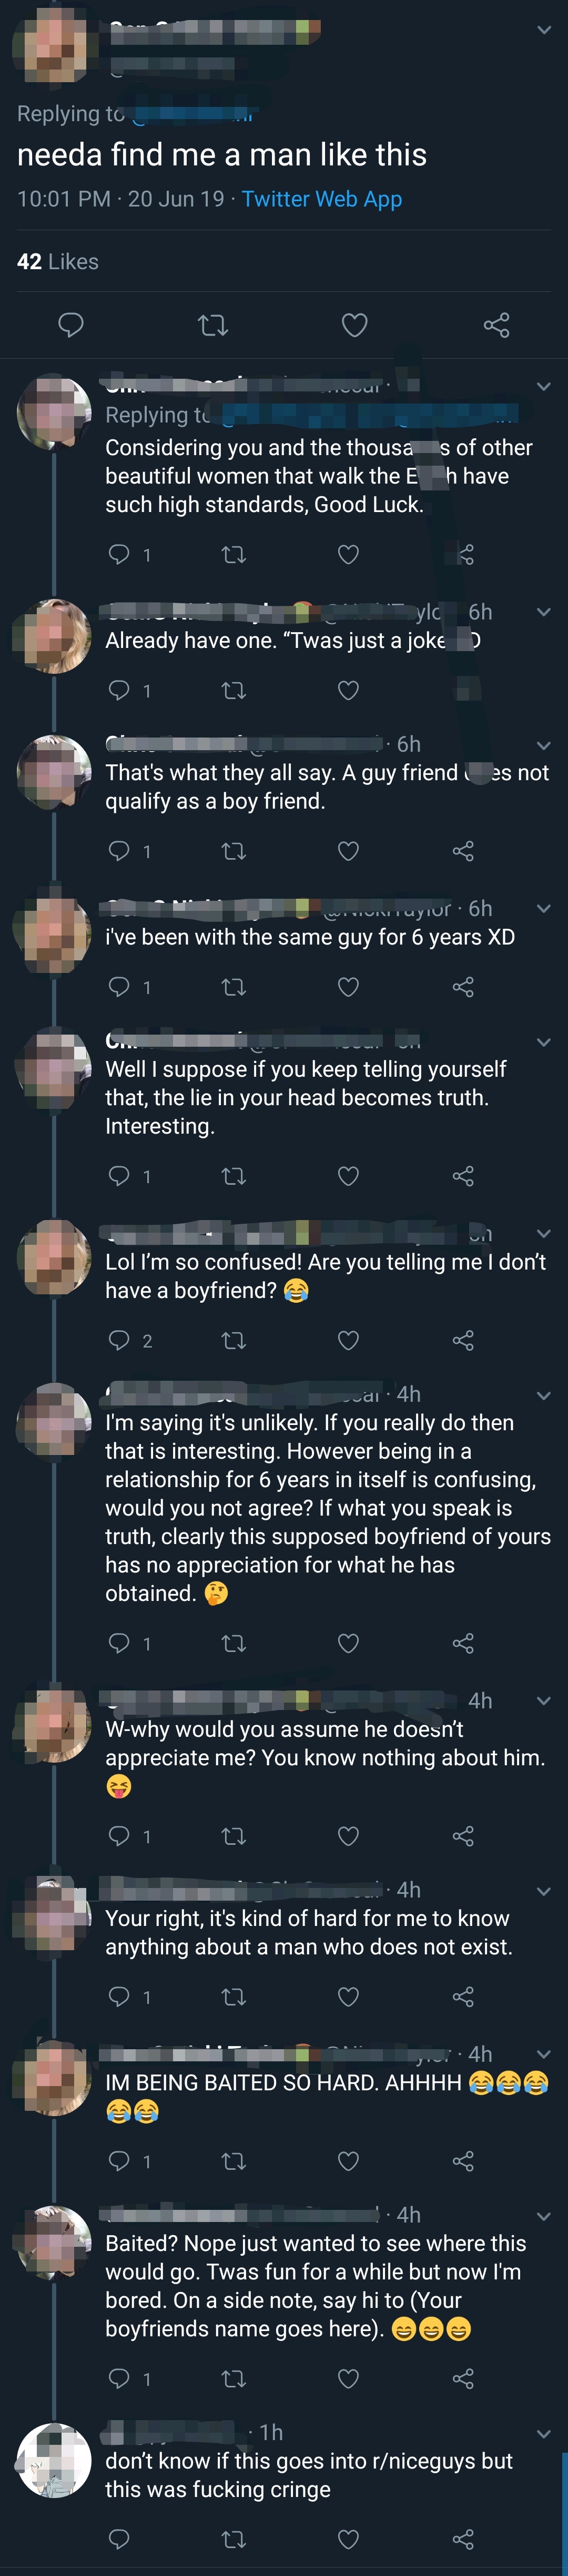
Task: Share the 'man who does not exist' reply
Action: pyautogui.click(x=463, y=1997)
